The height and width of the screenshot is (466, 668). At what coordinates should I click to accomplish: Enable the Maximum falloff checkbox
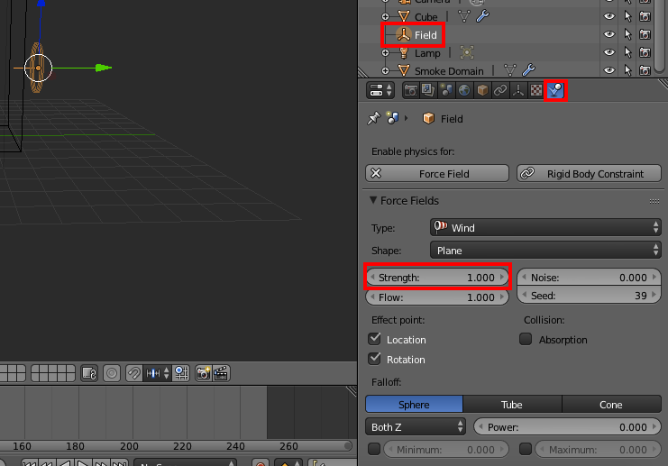click(526, 449)
